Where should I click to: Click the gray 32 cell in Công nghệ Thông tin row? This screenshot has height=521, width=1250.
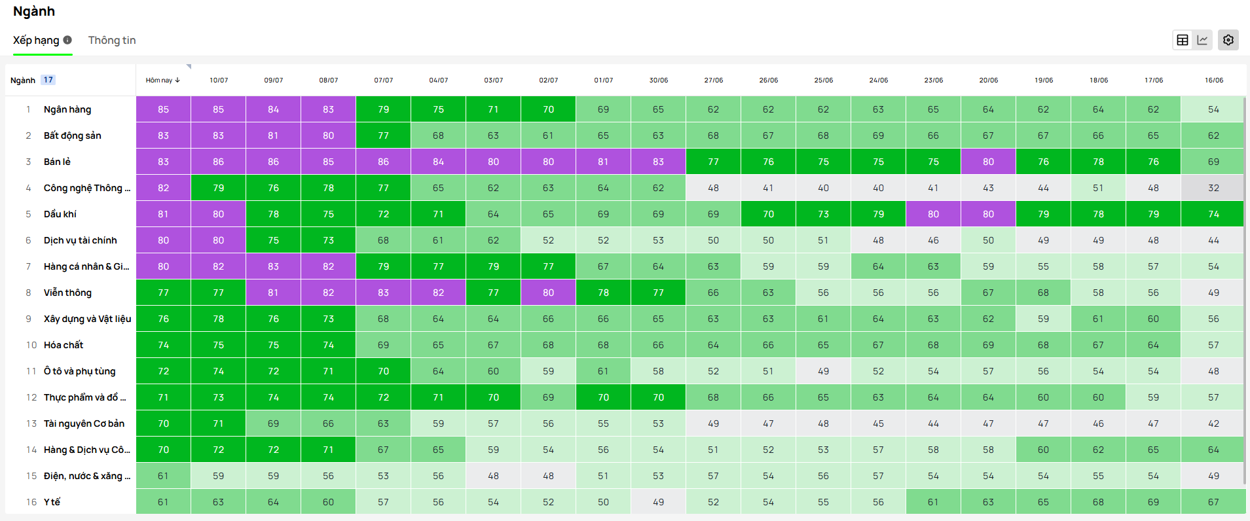click(1213, 188)
